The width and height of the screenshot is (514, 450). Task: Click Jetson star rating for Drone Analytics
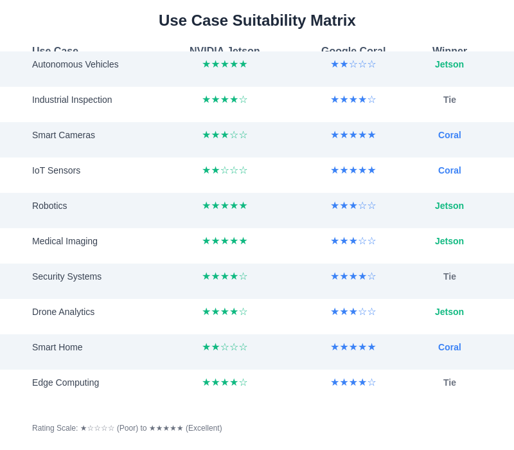tap(224, 312)
